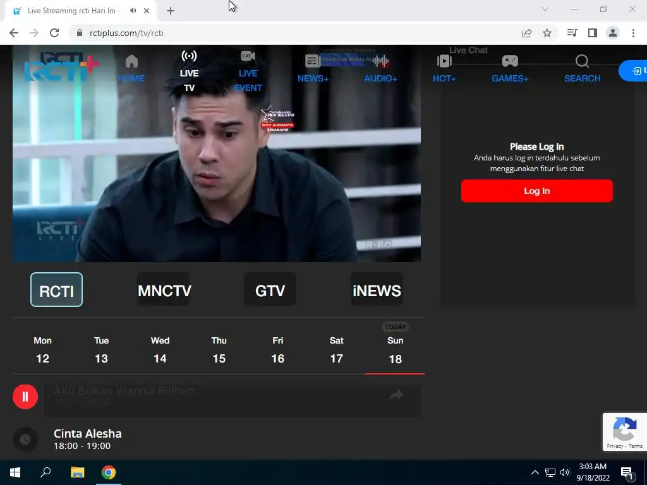
Task: Share this page from the address bar
Action: 527,33
